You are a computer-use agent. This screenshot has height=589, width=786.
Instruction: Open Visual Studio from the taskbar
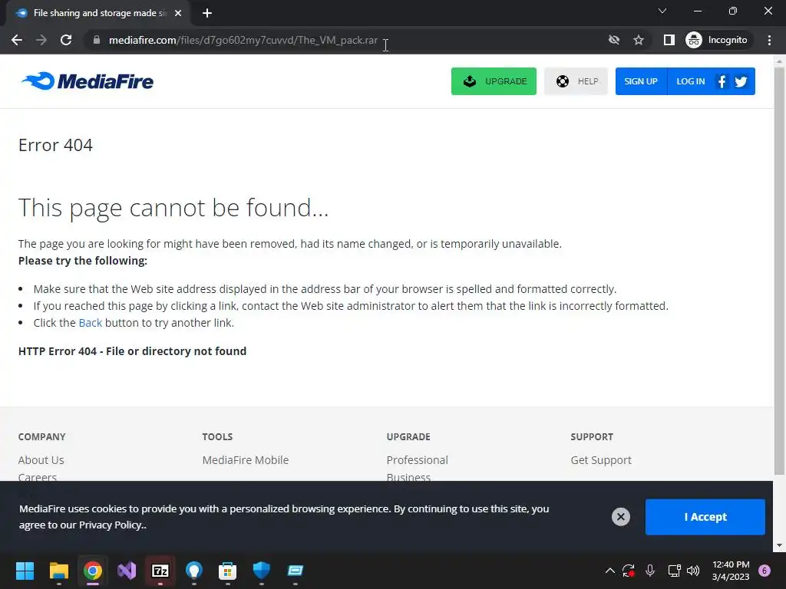(127, 571)
